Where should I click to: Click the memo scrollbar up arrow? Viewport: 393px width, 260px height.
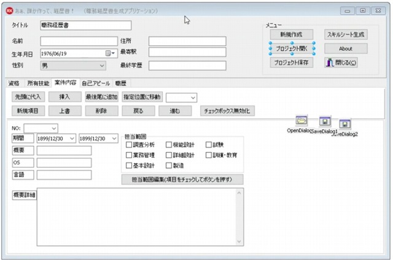[239, 193]
